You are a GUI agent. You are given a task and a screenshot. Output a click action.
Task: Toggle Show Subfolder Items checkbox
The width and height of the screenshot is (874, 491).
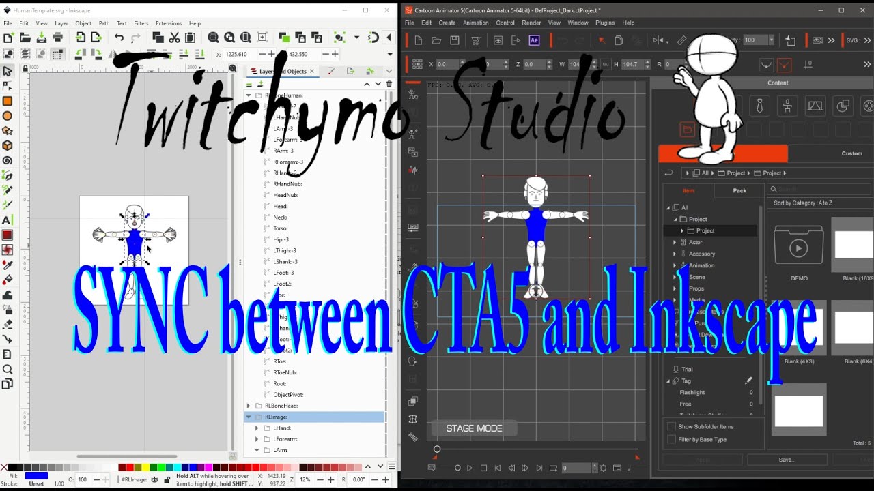point(671,426)
